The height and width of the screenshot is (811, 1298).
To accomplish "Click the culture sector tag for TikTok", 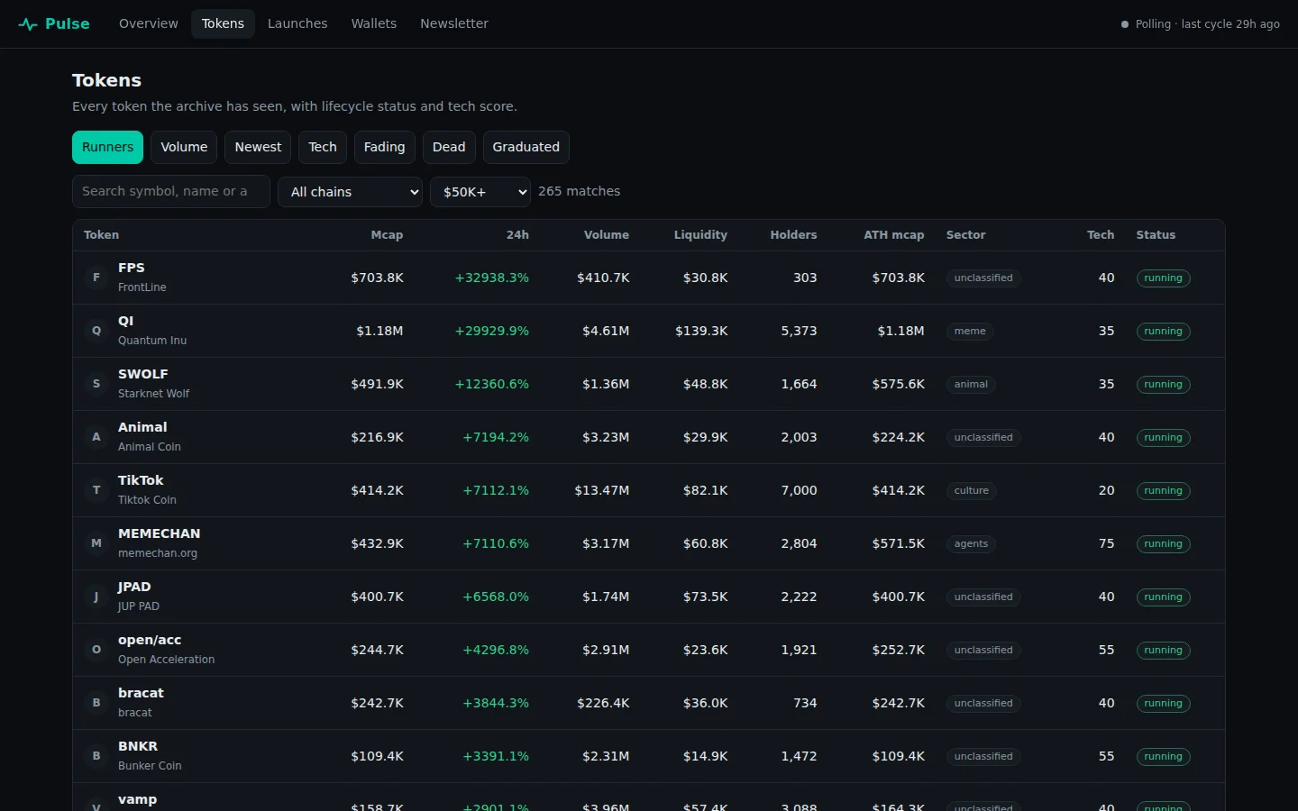I will (972, 490).
